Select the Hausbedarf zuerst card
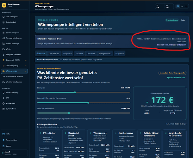The height and width of the screenshot is (158, 193). tap(74, 144)
